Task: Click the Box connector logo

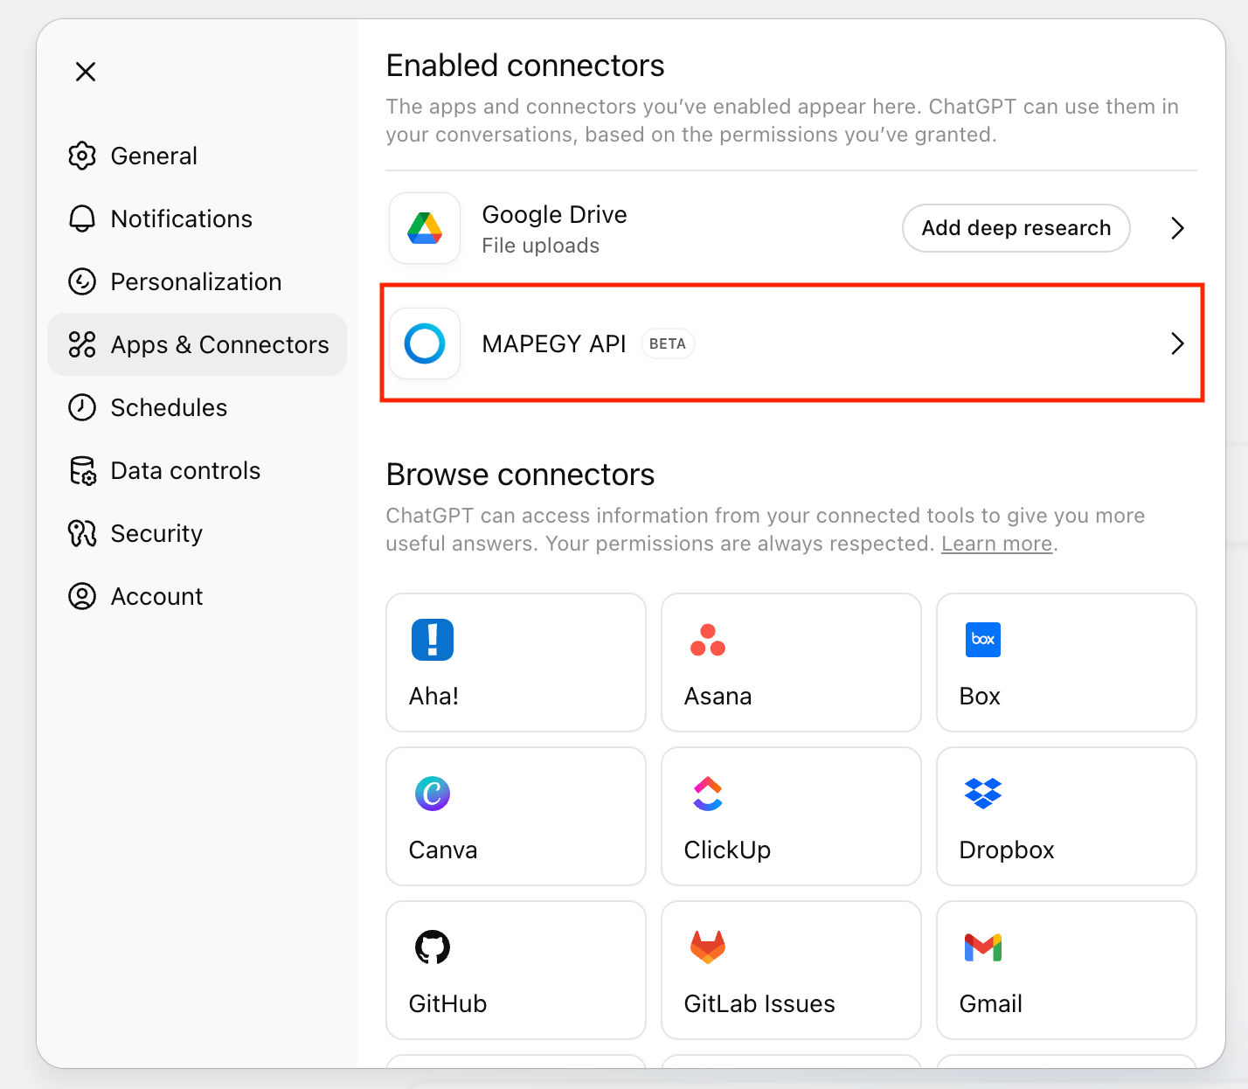Action: click(x=983, y=640)
